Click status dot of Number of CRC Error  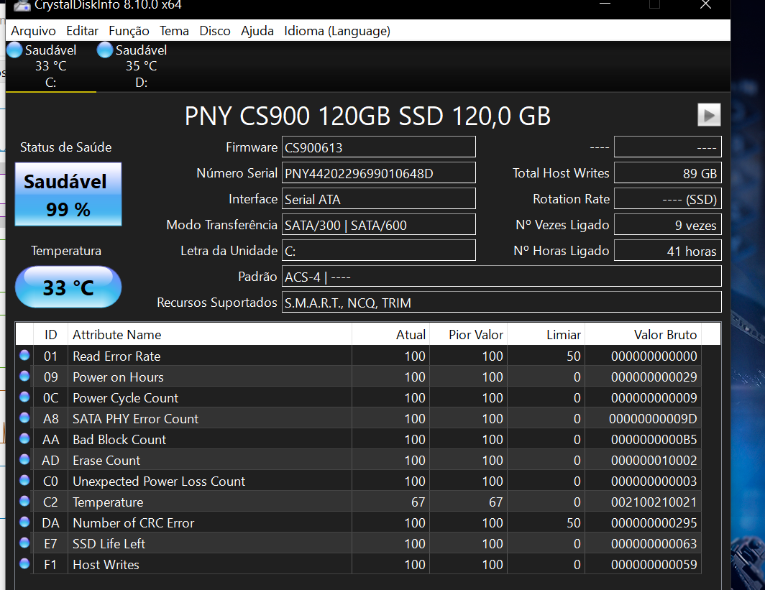click(24, 522)
